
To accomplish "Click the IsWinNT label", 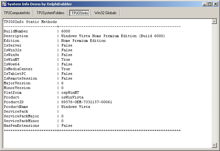I will point(11,59).
